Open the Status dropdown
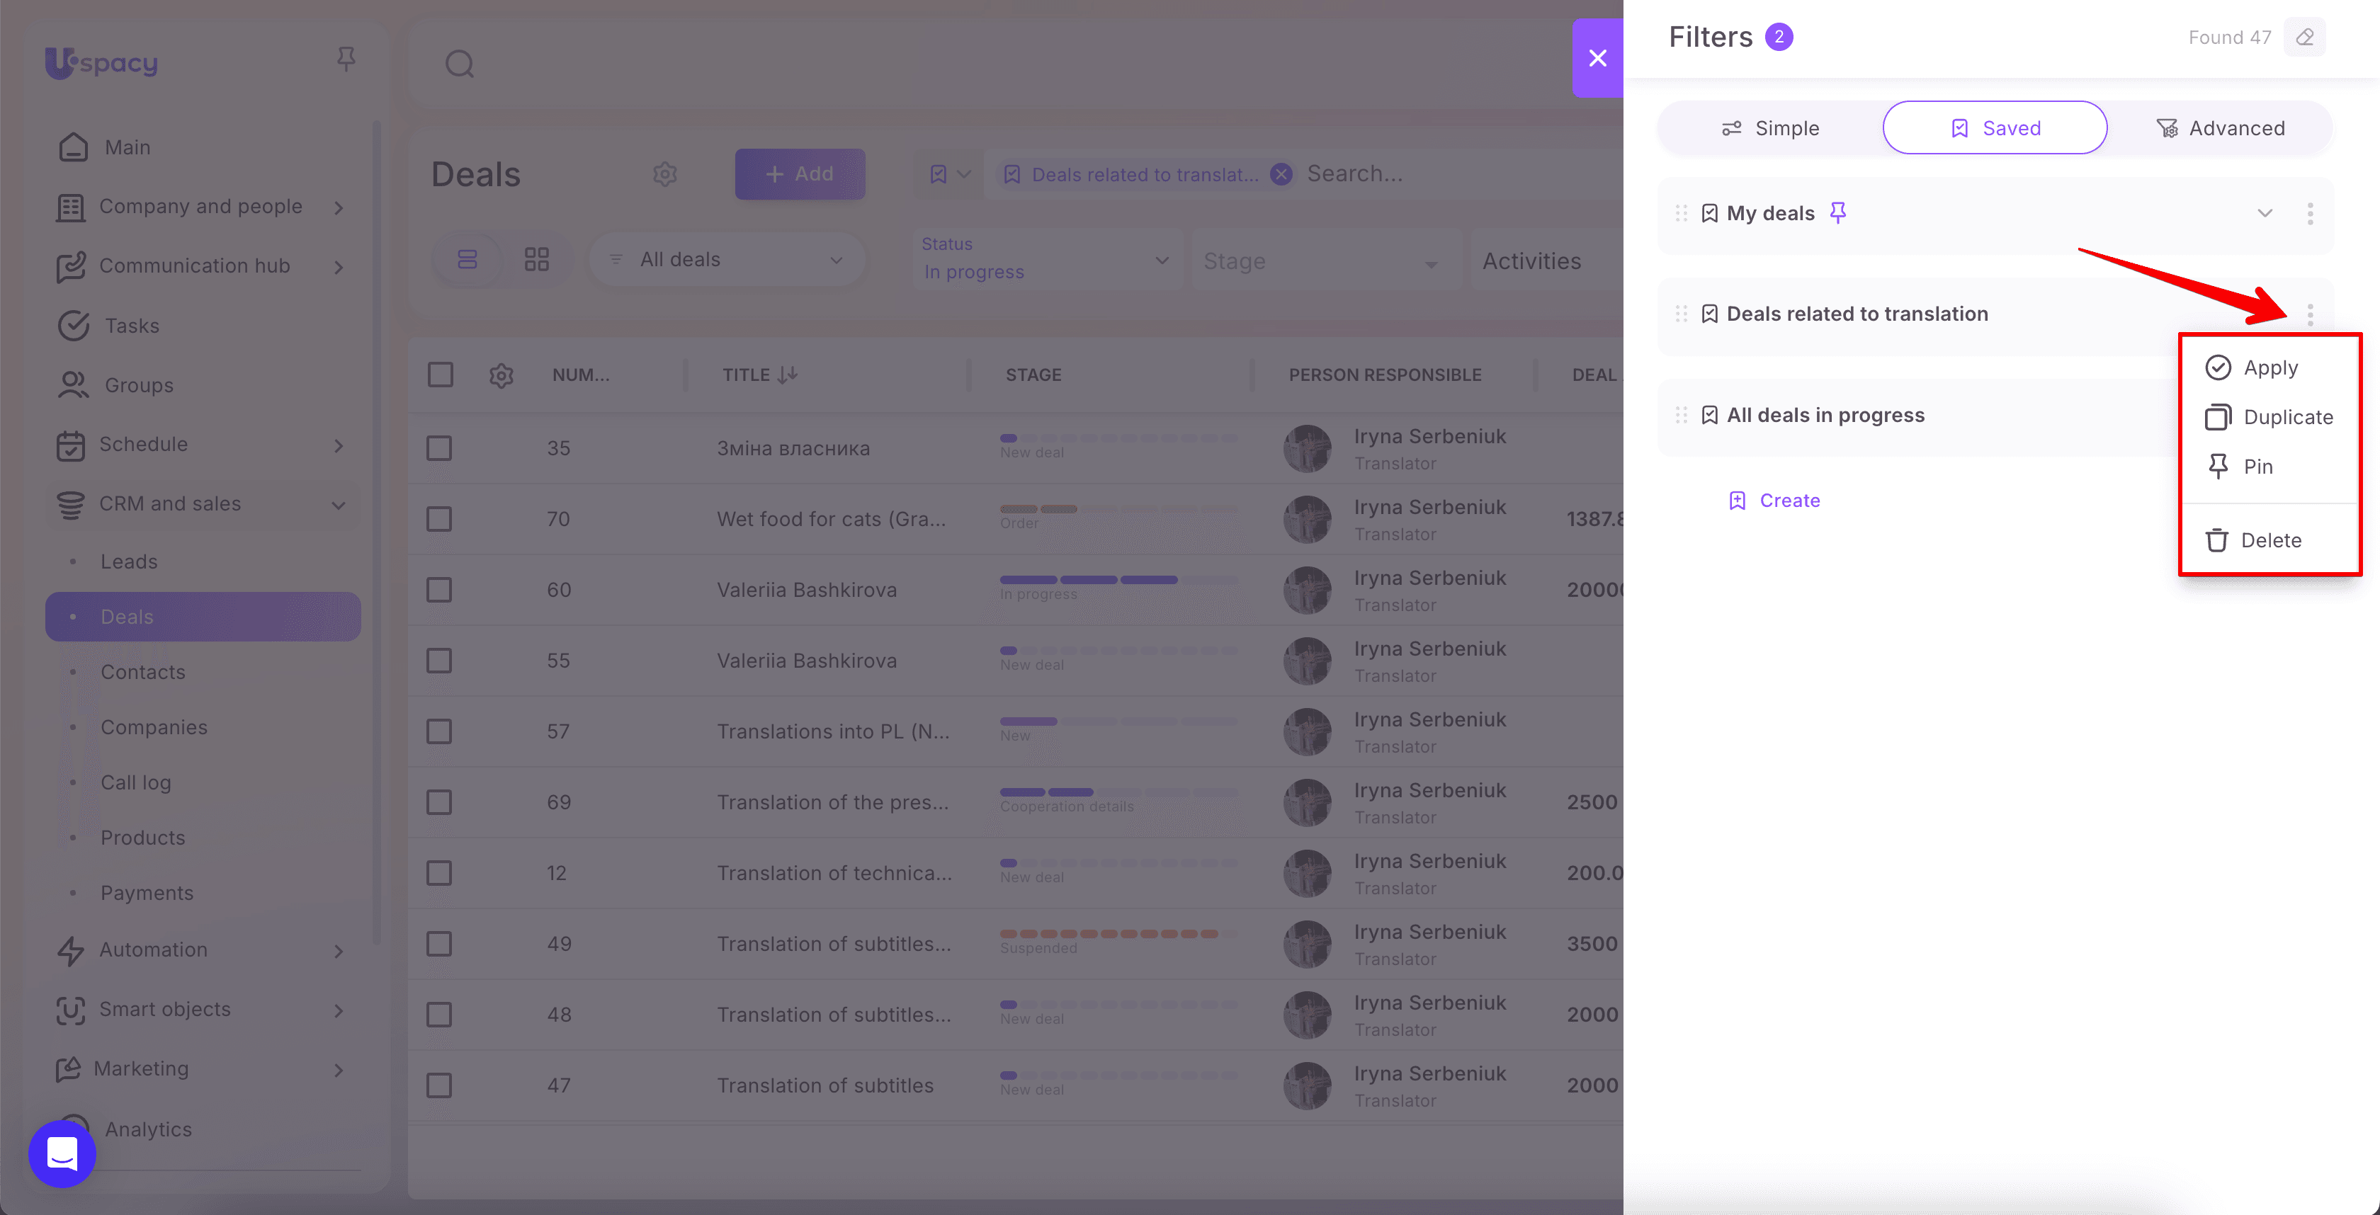2380x1215 pixels. pos(1048,259)
